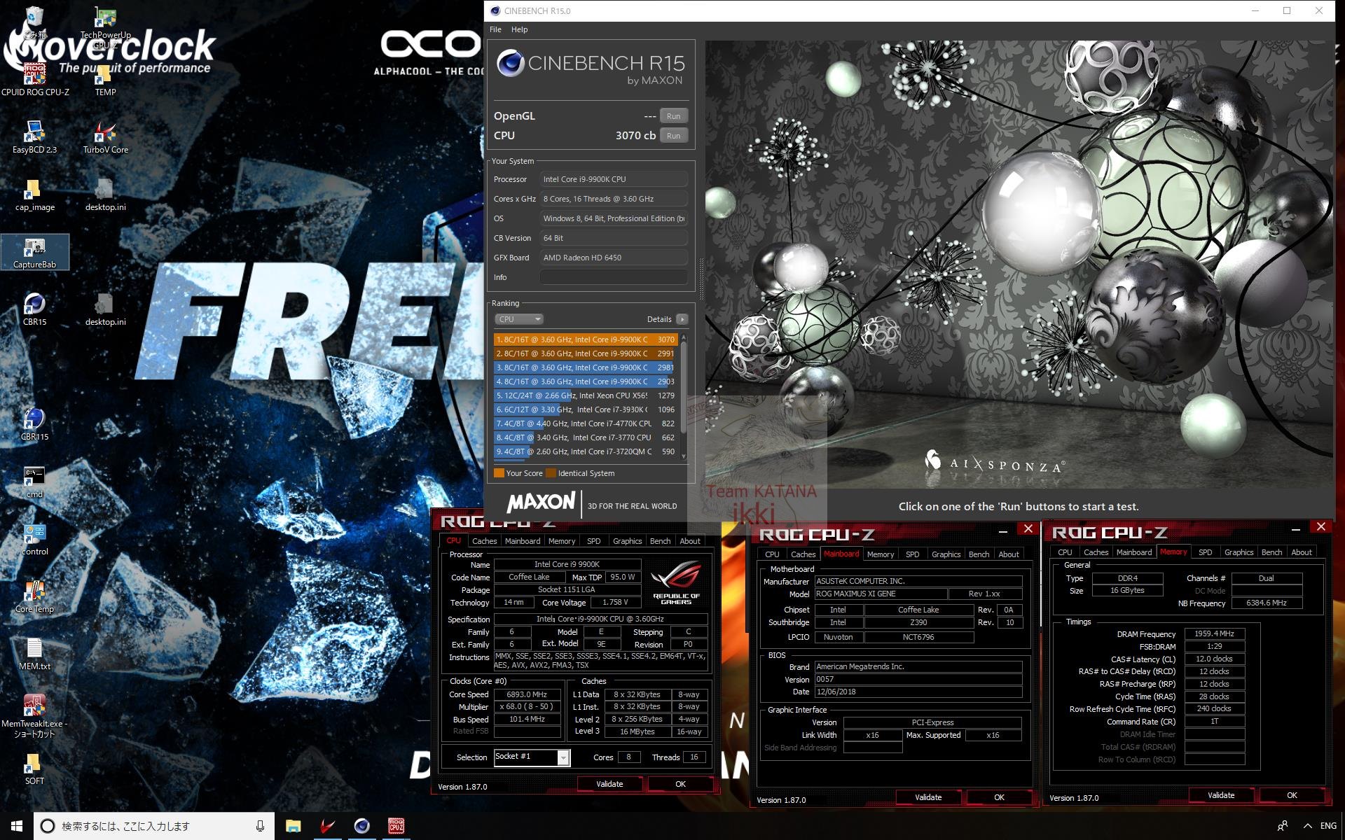This screenshot has height=840, width=1345.
Task: Open the Cinebench File menu
Action: 495,29
